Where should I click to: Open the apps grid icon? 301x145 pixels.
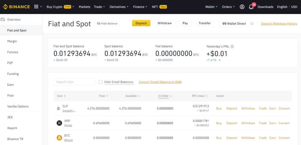pyautogui.click(x=36, y=7)
